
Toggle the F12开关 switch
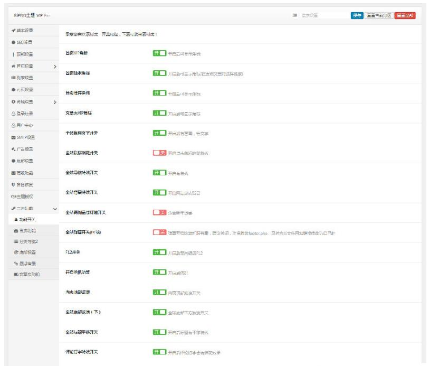[159, 252]
